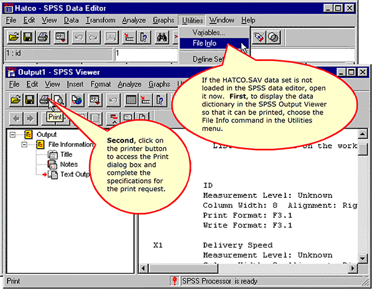This screenshot has height=290, width=374.
Task: Toggle Value Labels tag icon
Action: point(259,37)
